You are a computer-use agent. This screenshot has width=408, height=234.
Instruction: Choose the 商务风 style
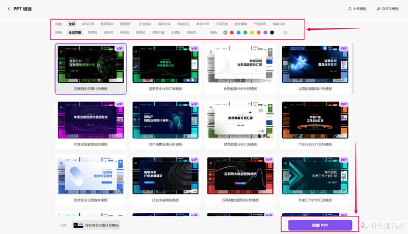tap(108, 32)
